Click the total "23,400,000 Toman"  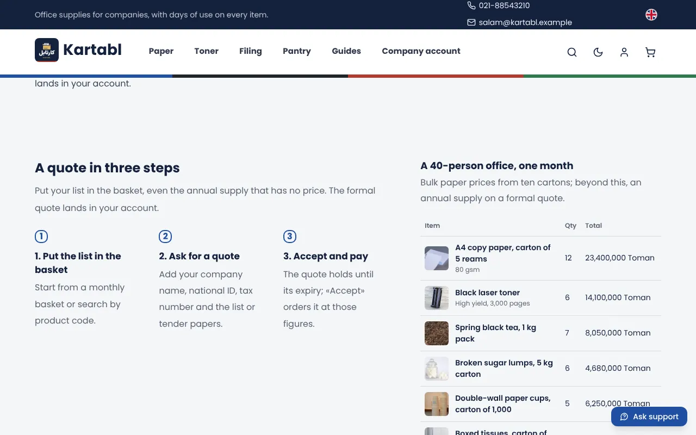click(620, 258)
